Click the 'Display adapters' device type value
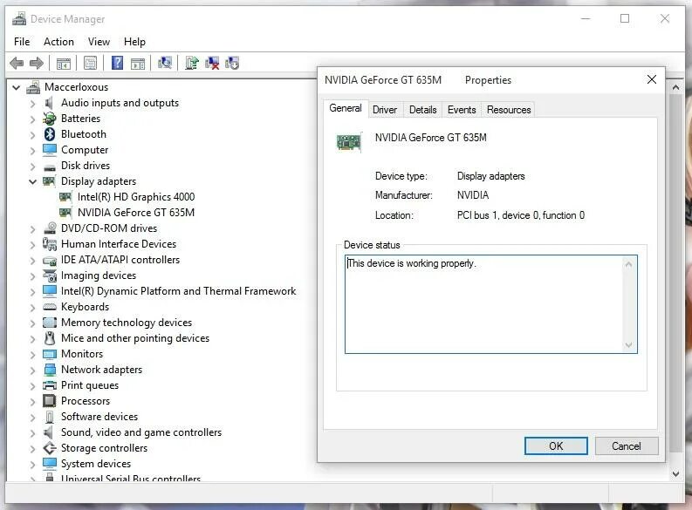The height and width of the screenshot is (510, 692). 490,176
